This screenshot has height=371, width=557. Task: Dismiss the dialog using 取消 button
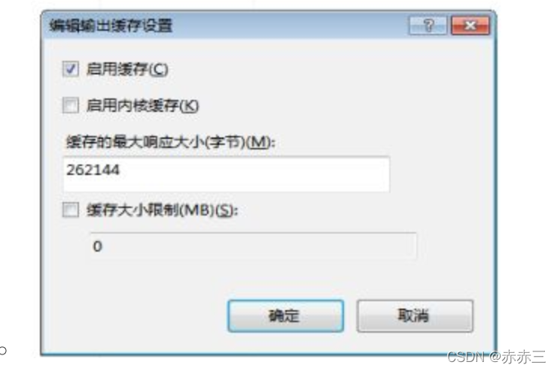point(415,315)
